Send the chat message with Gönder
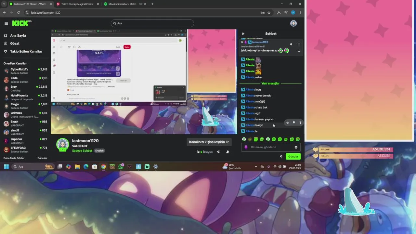The height and width of the screenshot is (234, 416). coord(293,156)
